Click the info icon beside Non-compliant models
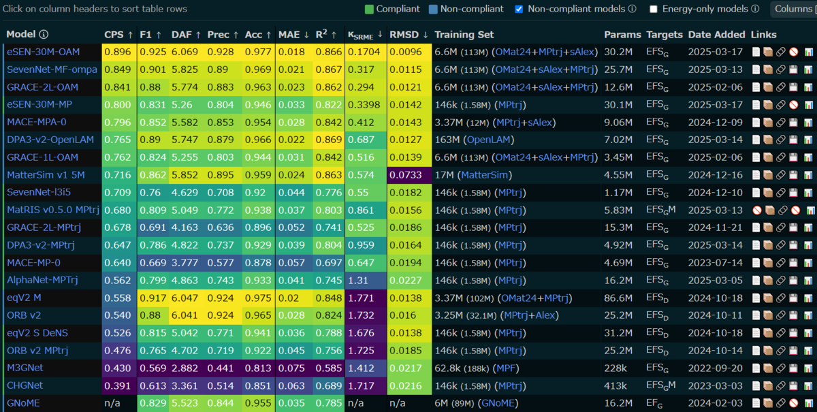Screen dimensions: 817x412 [x=632, y=9]
